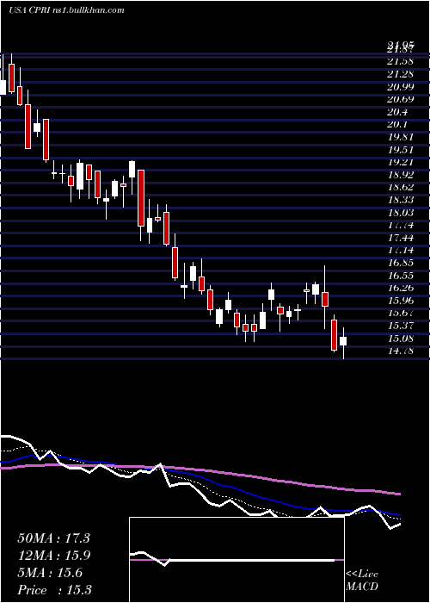Click the 18.33 price axis label
The width and height of the screenshot is (430, 603).
coord(401,200)
